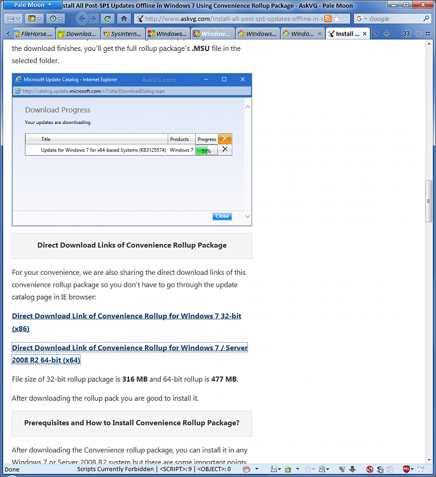Screen dimensions: 436x477
Task: Click the RSS feed icon in address bar
Action: tap(328, 19)
